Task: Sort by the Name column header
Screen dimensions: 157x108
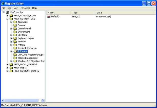Action: pyautogui.click(x=58, y=13)
